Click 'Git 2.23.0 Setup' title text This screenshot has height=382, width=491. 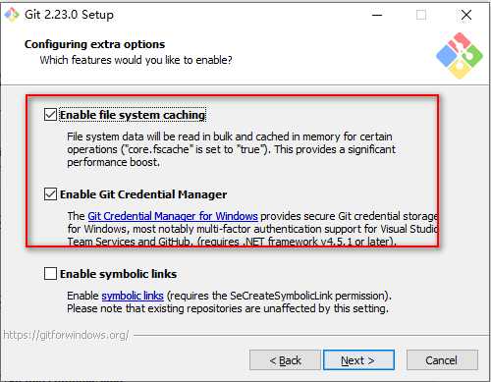[x=69, y=15]
